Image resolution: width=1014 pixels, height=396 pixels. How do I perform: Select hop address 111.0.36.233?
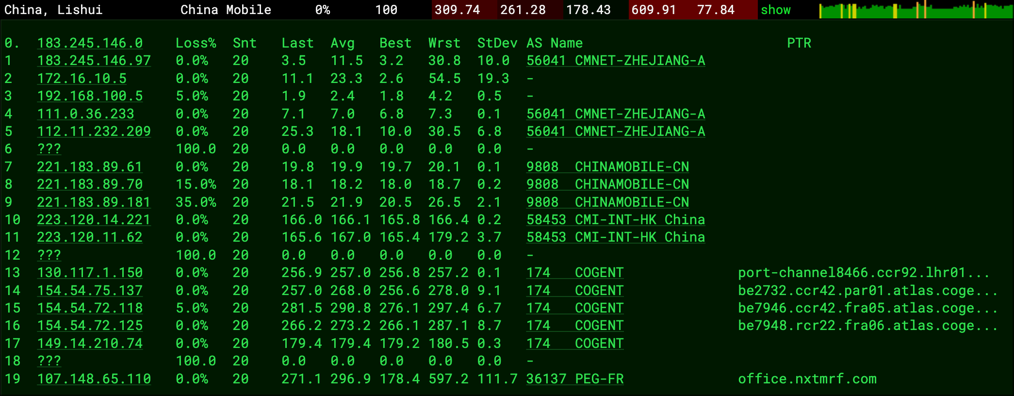click(85, 114)
